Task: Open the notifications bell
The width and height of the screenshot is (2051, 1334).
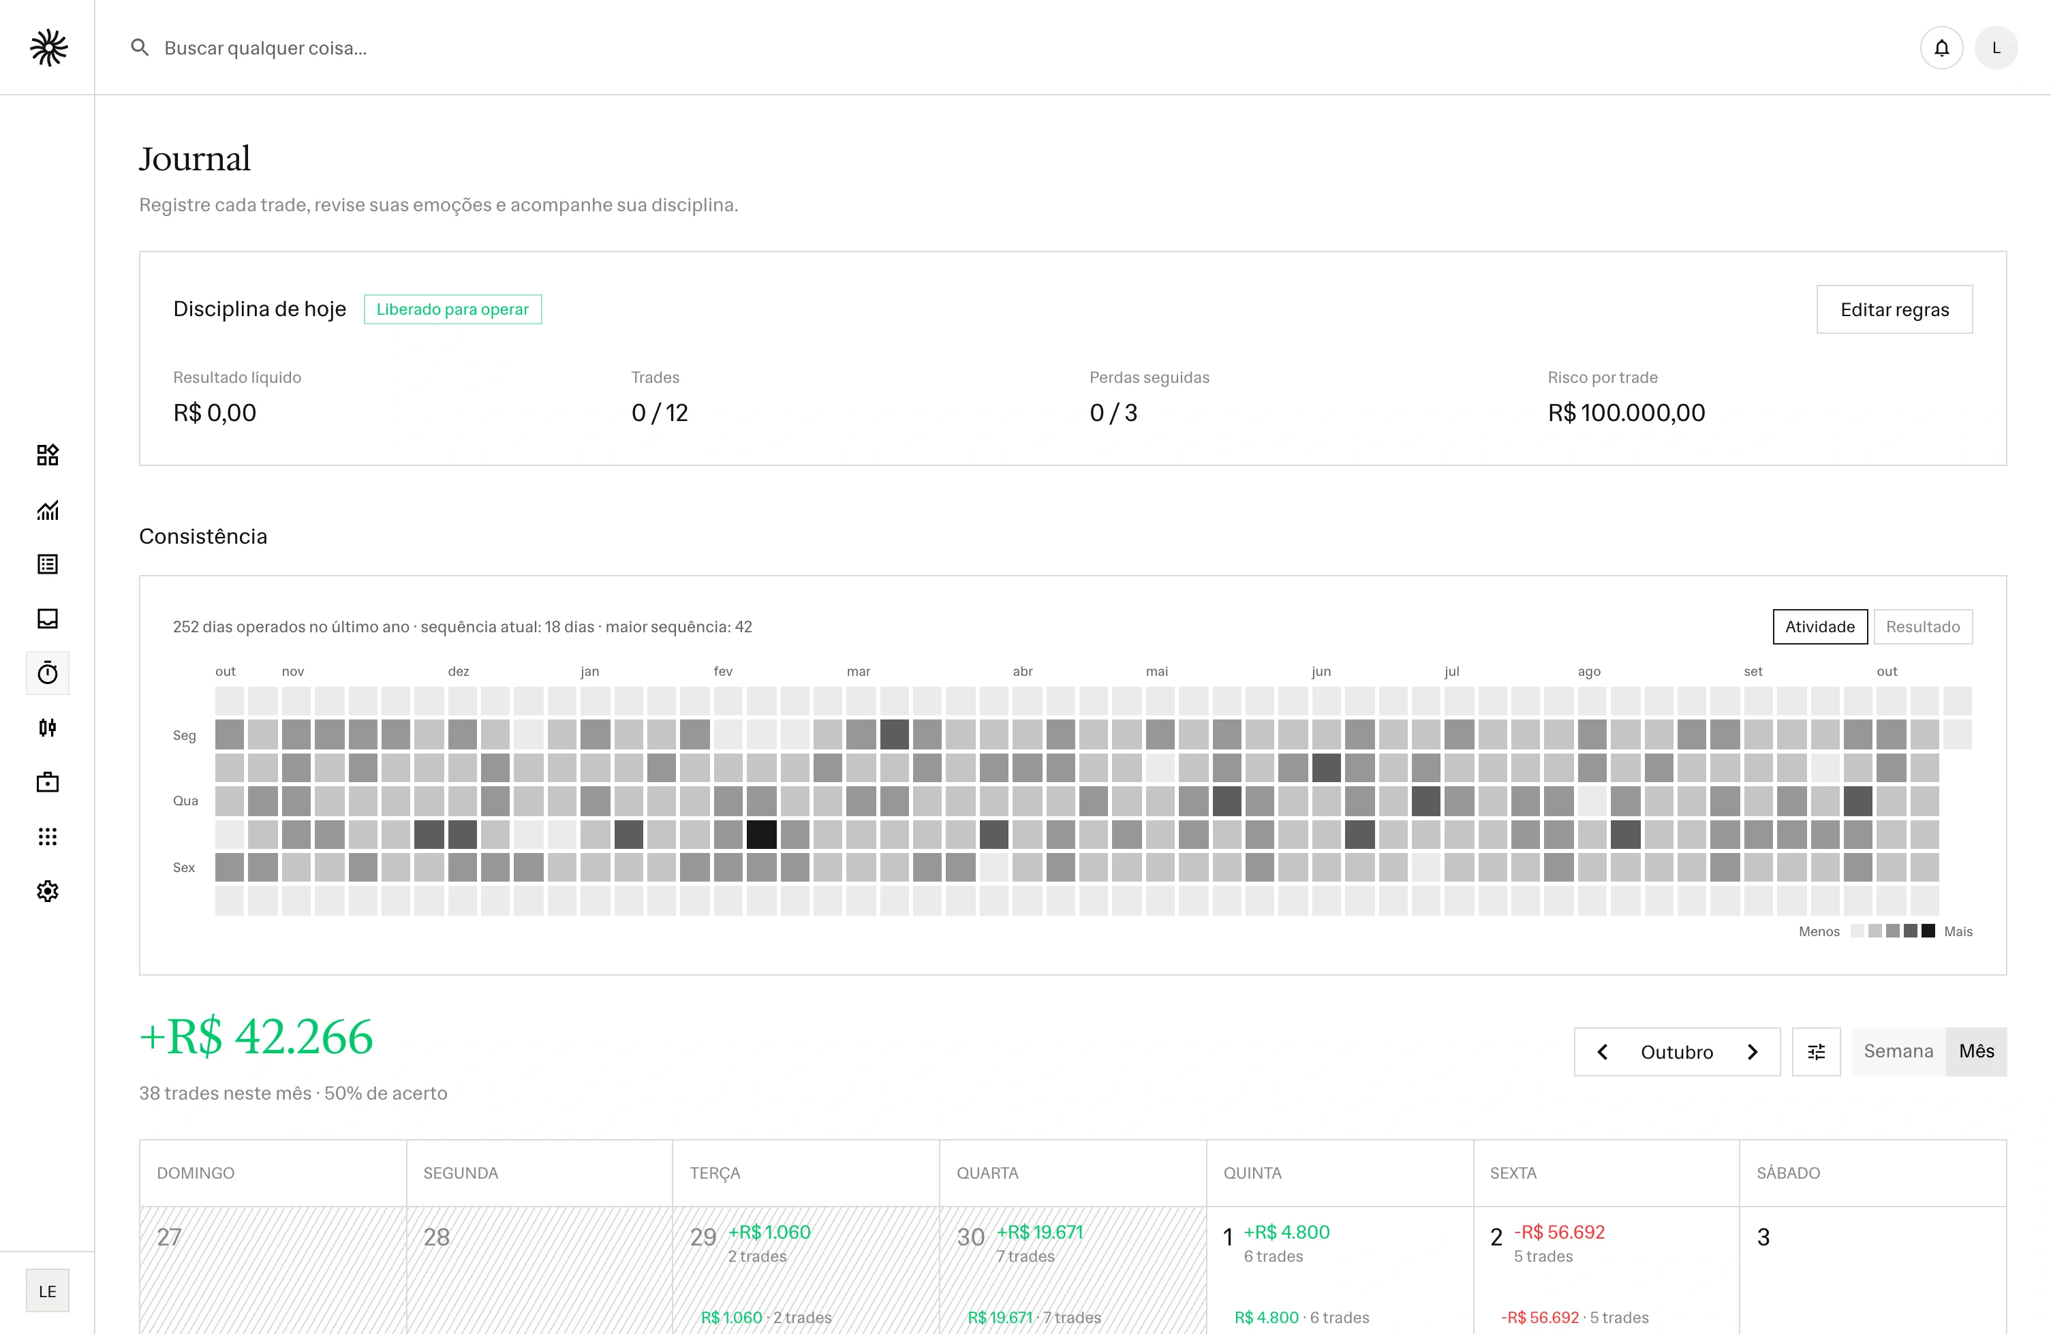Action: [1941, 48]
